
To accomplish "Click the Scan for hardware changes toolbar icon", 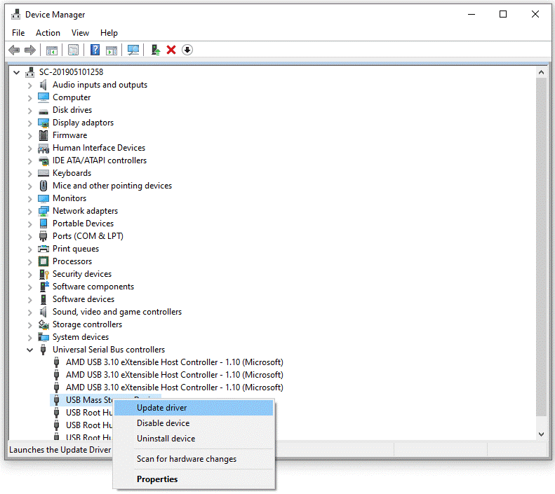I will point(133,50).
